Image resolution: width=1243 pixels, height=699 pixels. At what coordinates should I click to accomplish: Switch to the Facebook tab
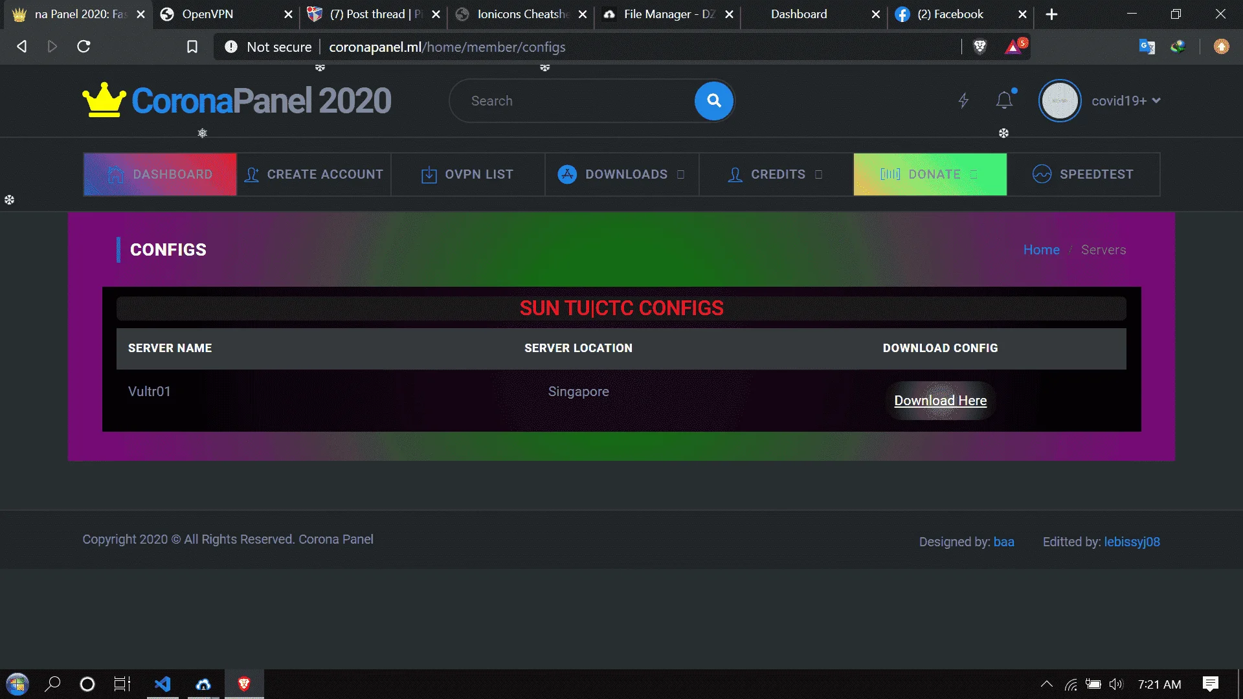[x=961, y=14]
